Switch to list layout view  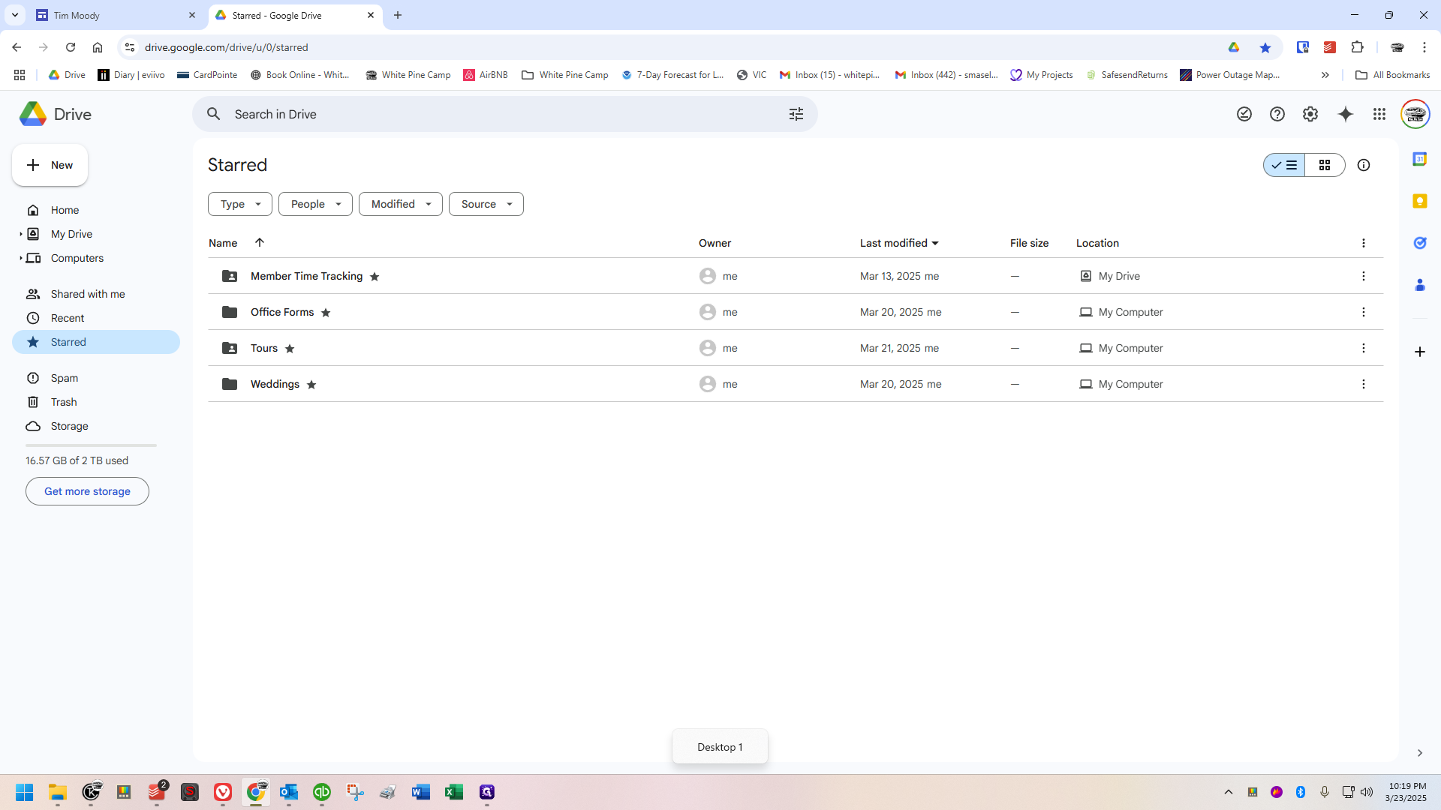pos(1284,165)
